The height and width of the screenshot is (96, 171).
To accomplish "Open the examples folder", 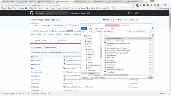I will (x=37, y=65).
